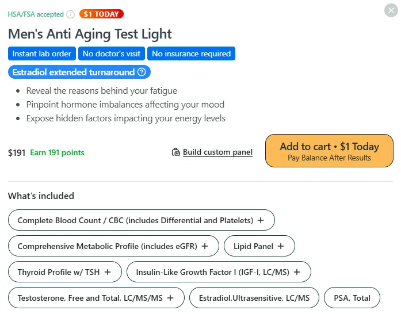The height and width of the screenshot is (314, 401).
Task: Expand Lipid Panel plus icon
Action: 281,246
